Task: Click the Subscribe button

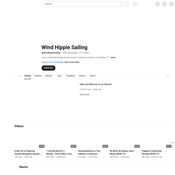Action: pyautogui.click(x=49, y=68)
